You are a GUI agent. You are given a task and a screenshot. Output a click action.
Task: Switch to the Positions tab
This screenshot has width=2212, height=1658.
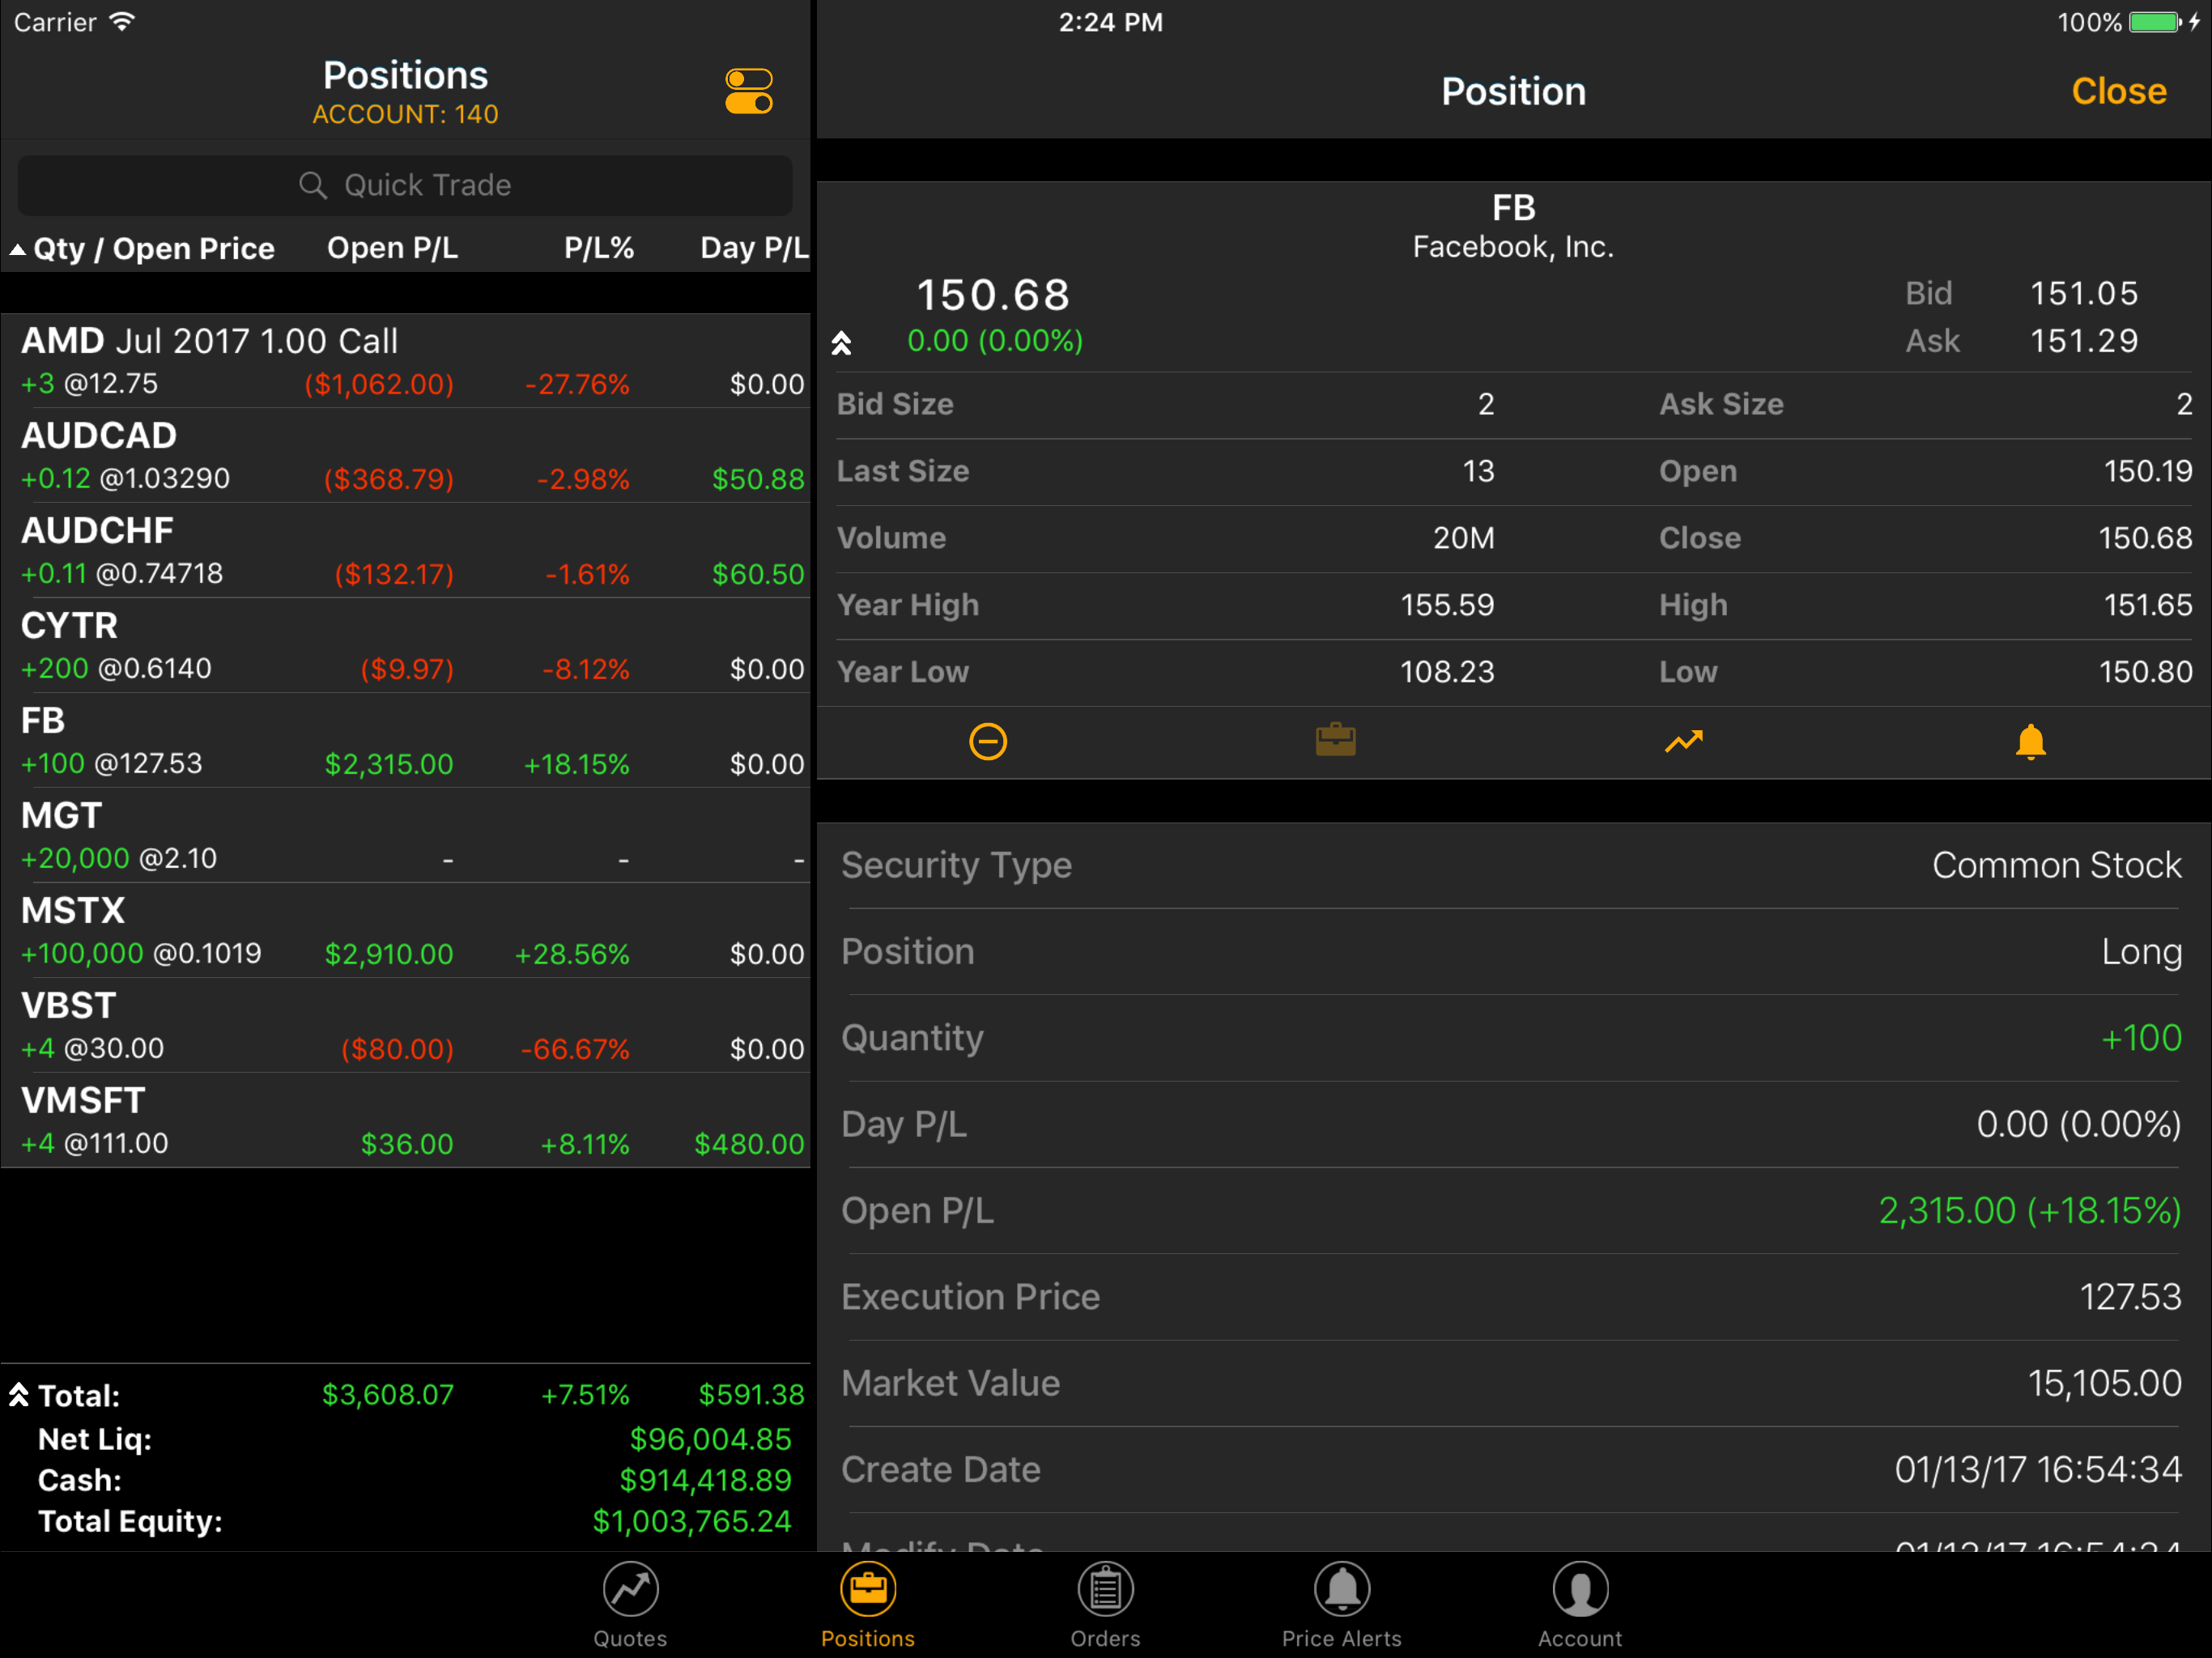(x=868, y=1605)
